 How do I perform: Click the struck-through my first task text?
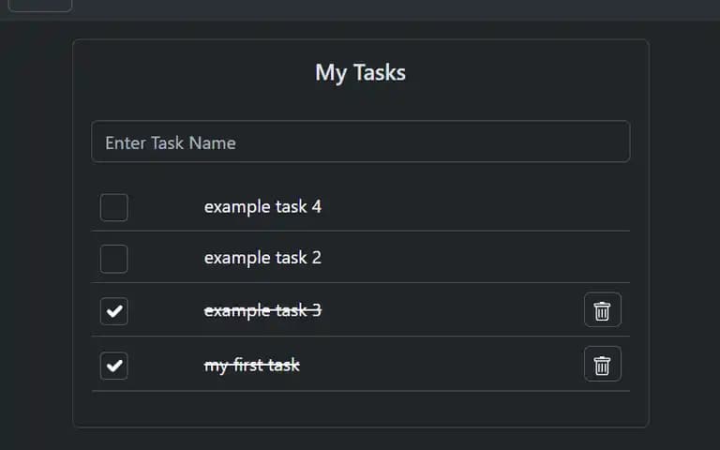[252, 366]
